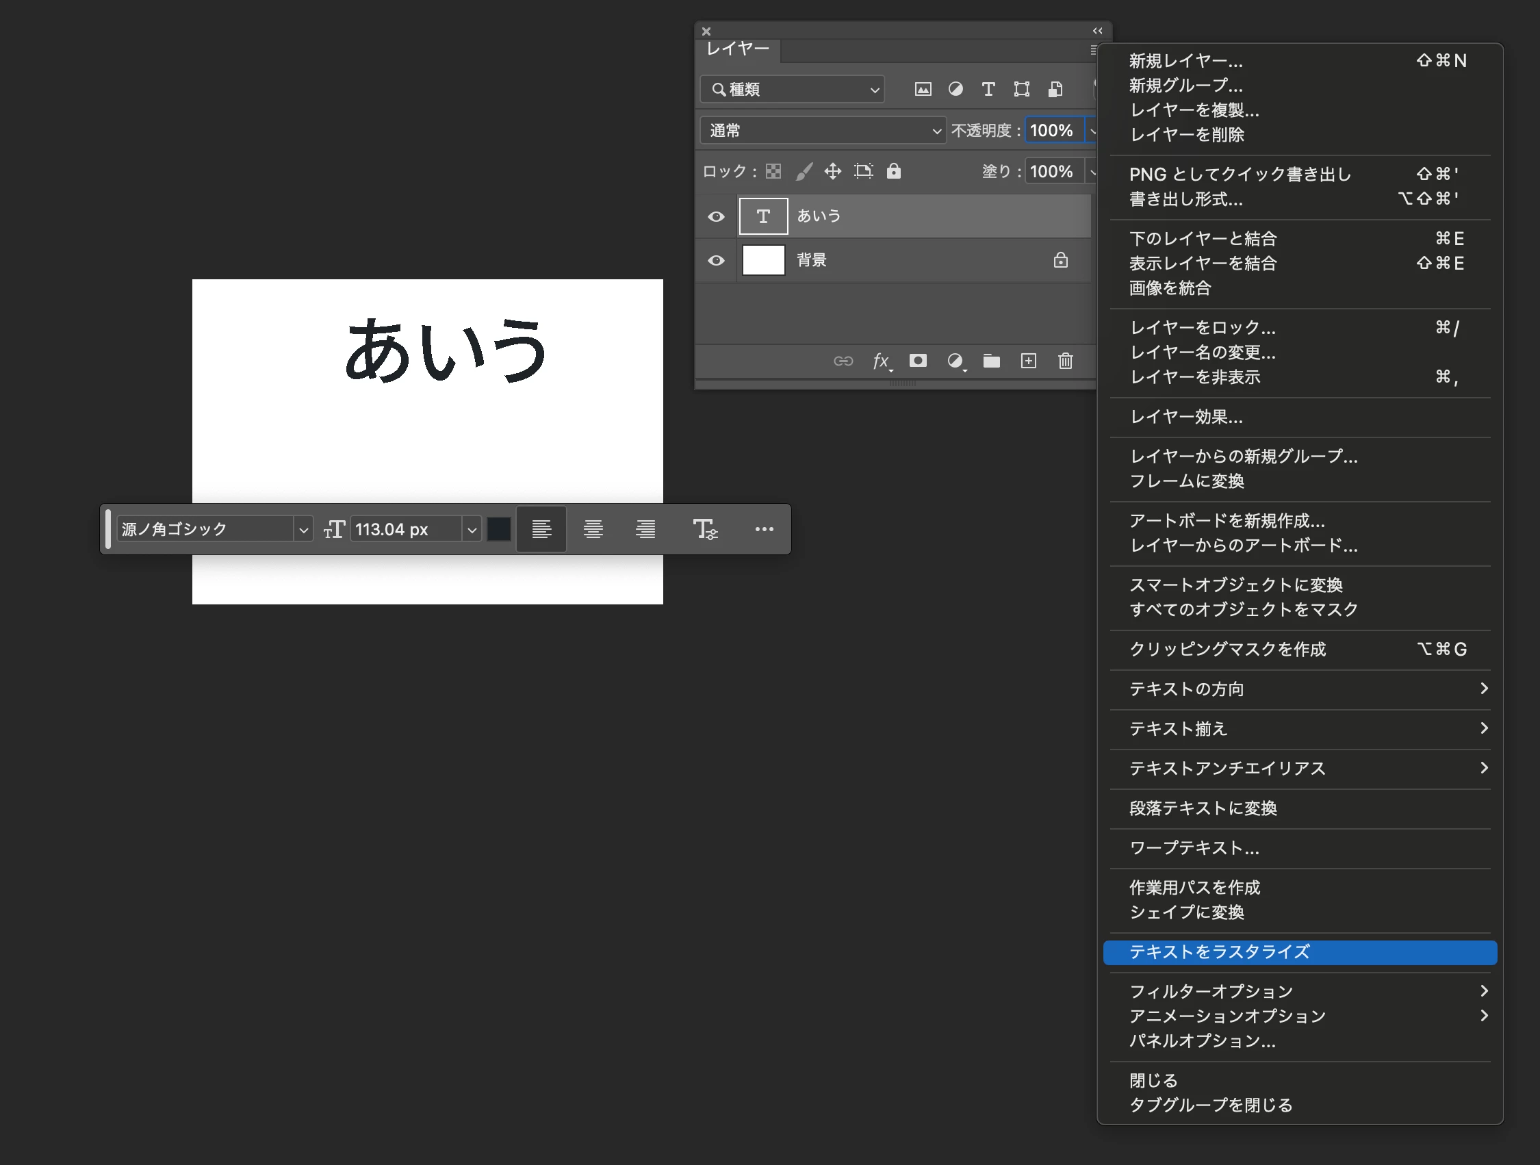Open the 通常 blend mode dropdown
1540x1165 pixels.
click(822, 130)
